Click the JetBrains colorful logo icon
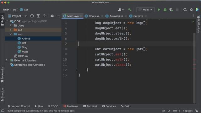Viewport: 201px width, 113px height. [x=197, y=10]
